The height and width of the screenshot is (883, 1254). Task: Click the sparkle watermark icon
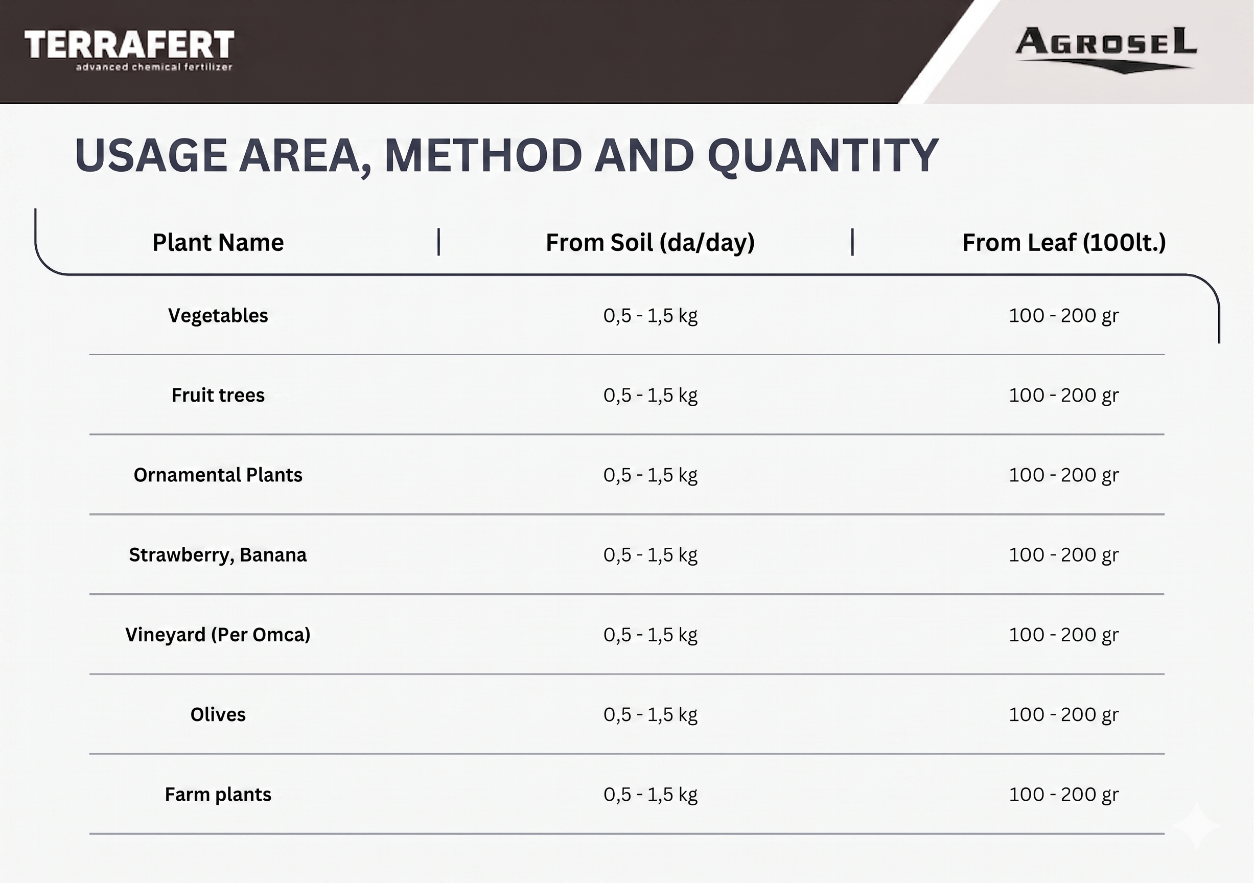point(1196,826)
